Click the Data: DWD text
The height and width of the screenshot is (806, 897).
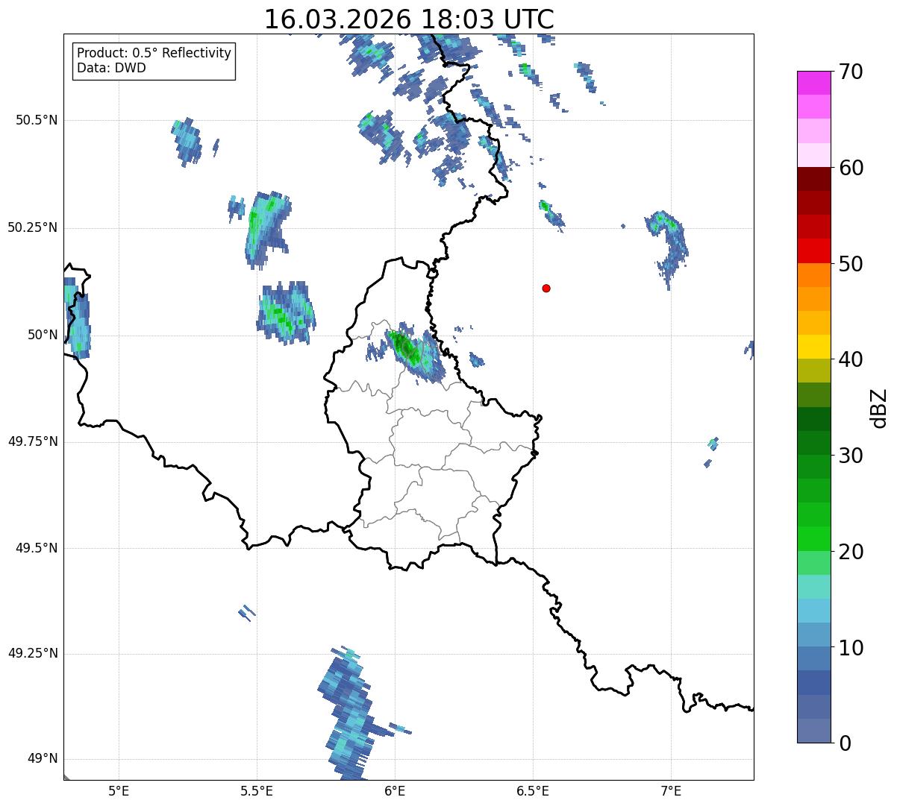pos(111,69)
